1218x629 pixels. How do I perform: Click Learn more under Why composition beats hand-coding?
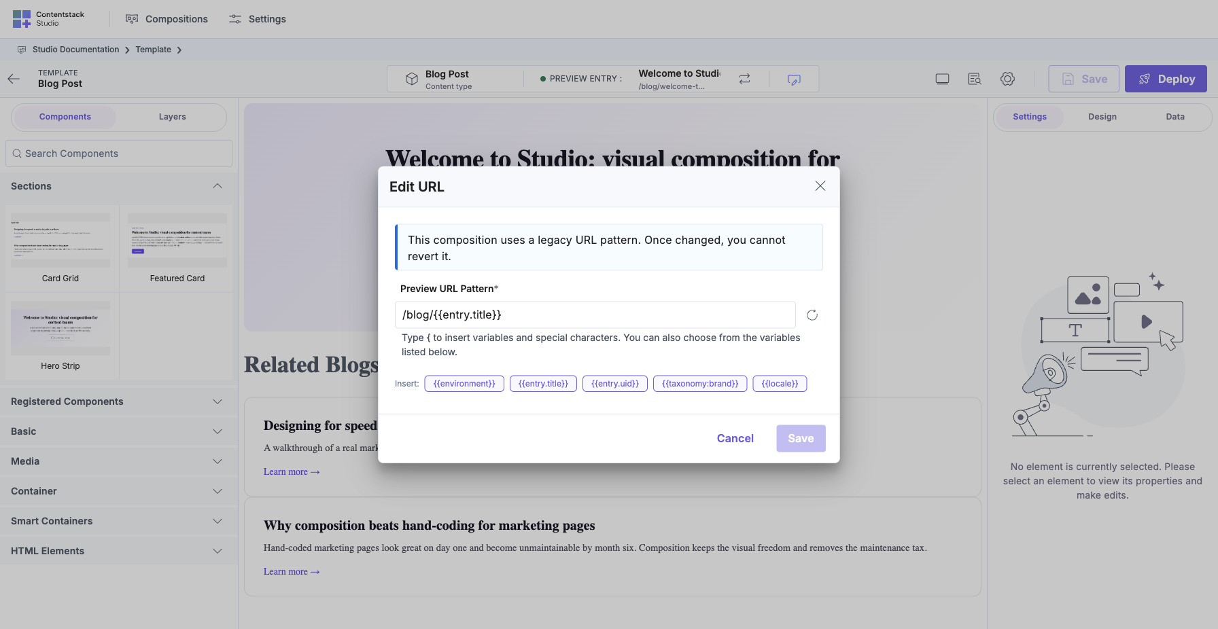(x=292, y=572)
